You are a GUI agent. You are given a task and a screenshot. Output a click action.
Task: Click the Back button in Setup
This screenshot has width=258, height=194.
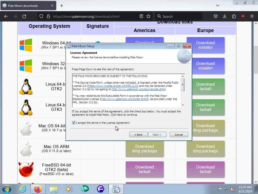(x=138, y=135)
